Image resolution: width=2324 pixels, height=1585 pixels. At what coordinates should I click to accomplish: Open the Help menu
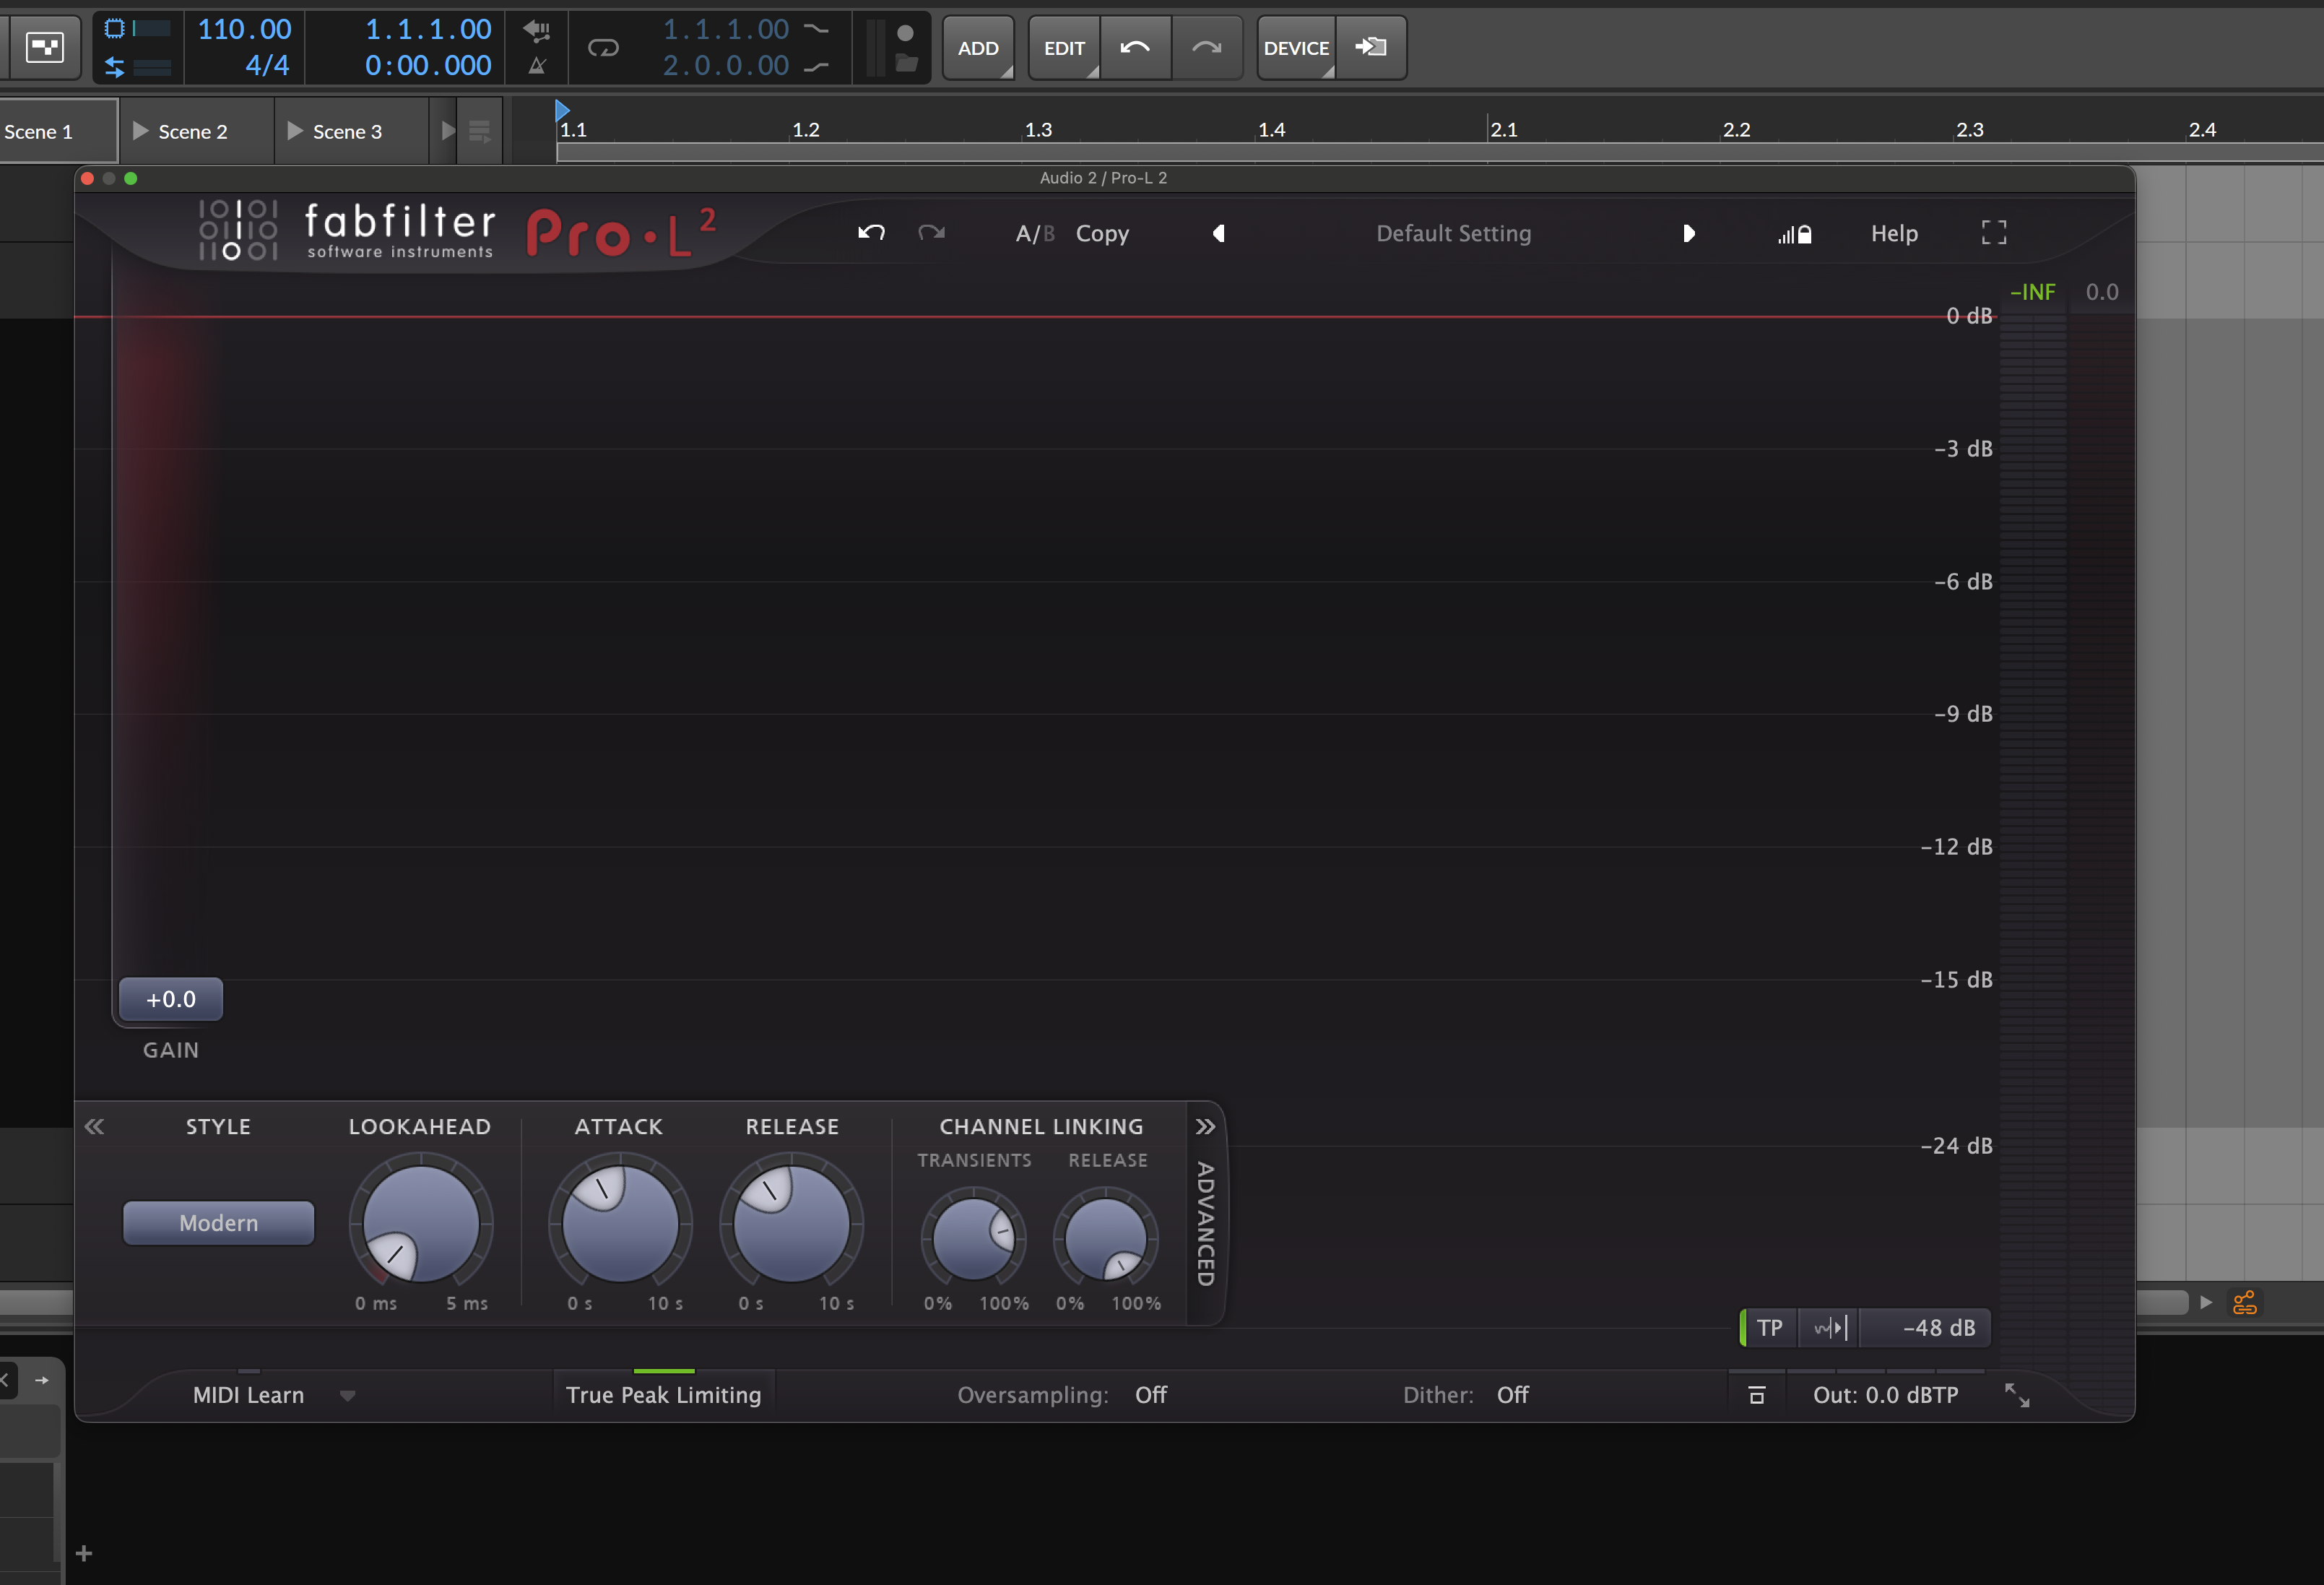tap(1894, 233)
